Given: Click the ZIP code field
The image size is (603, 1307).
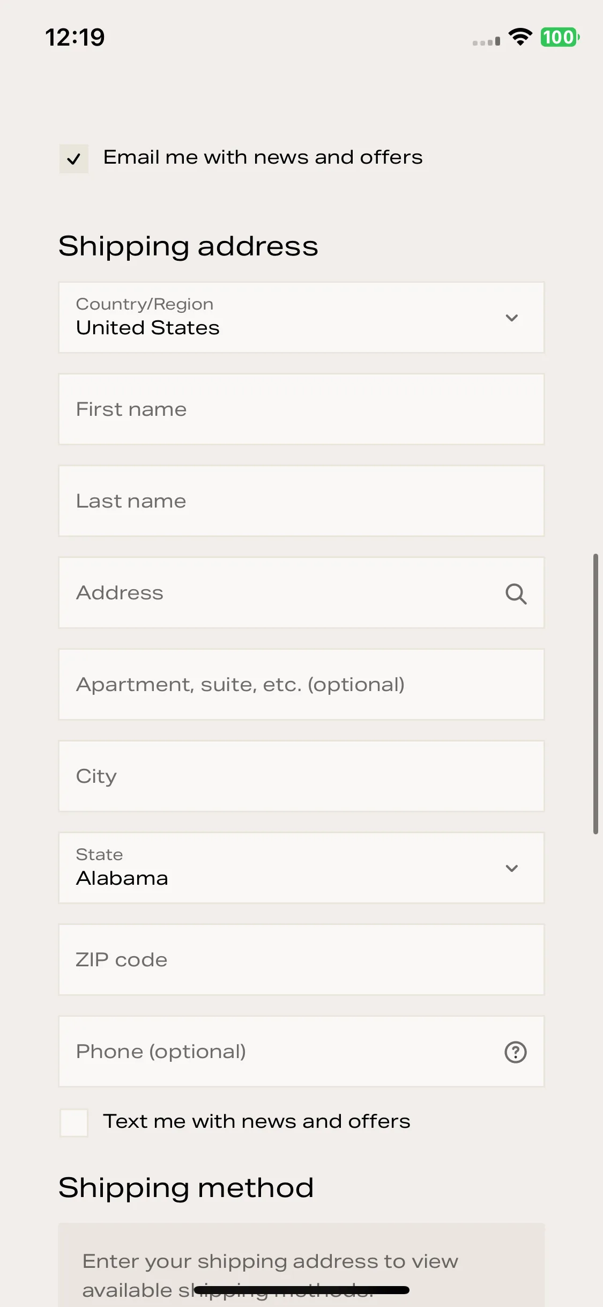Looking at the screenshot, I should pos(301,960).
